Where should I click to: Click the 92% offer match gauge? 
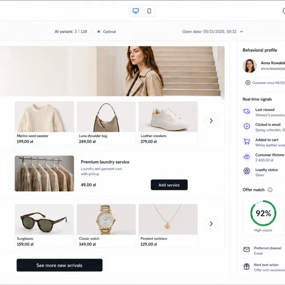point(263,213)
